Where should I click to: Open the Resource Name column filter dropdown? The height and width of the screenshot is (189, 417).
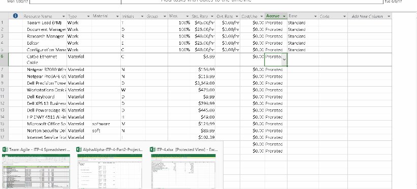(63, 16)
